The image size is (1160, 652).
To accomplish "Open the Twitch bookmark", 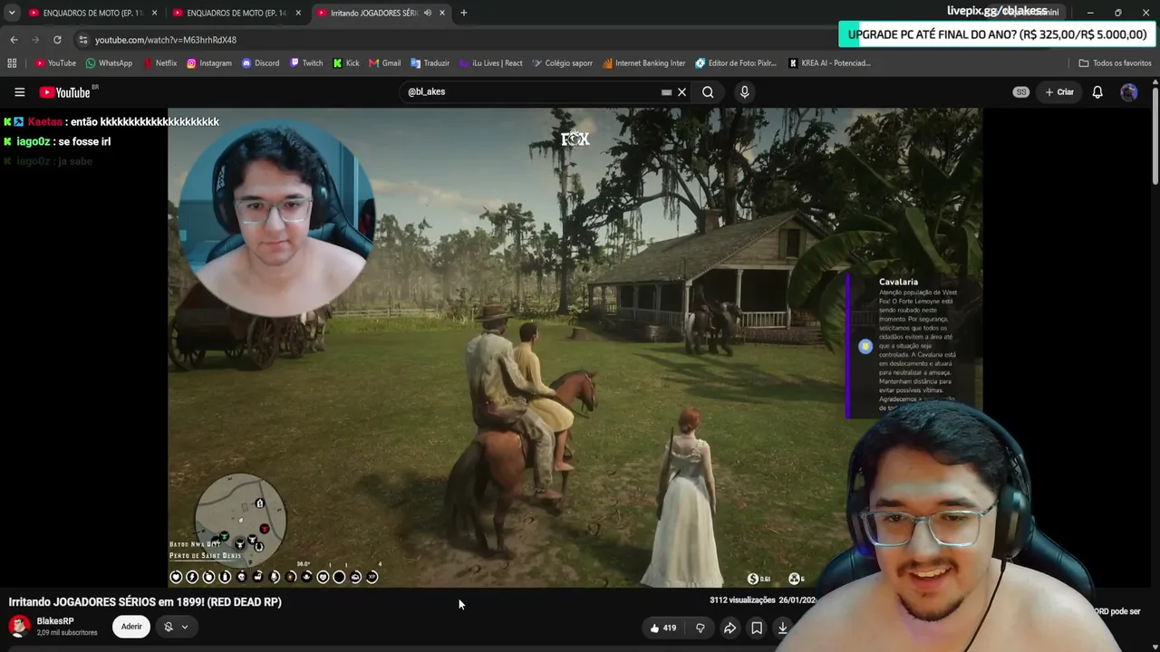I will [x=306, y=63].
